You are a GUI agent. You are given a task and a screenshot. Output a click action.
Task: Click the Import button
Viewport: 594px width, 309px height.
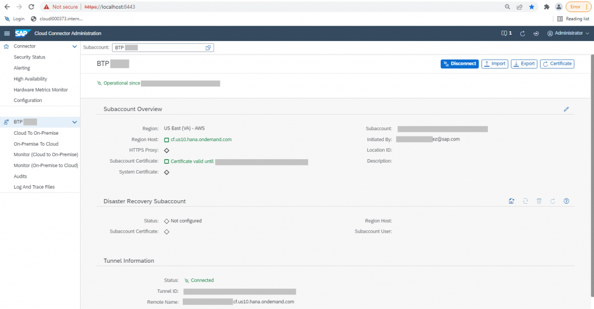pos(495,64)
